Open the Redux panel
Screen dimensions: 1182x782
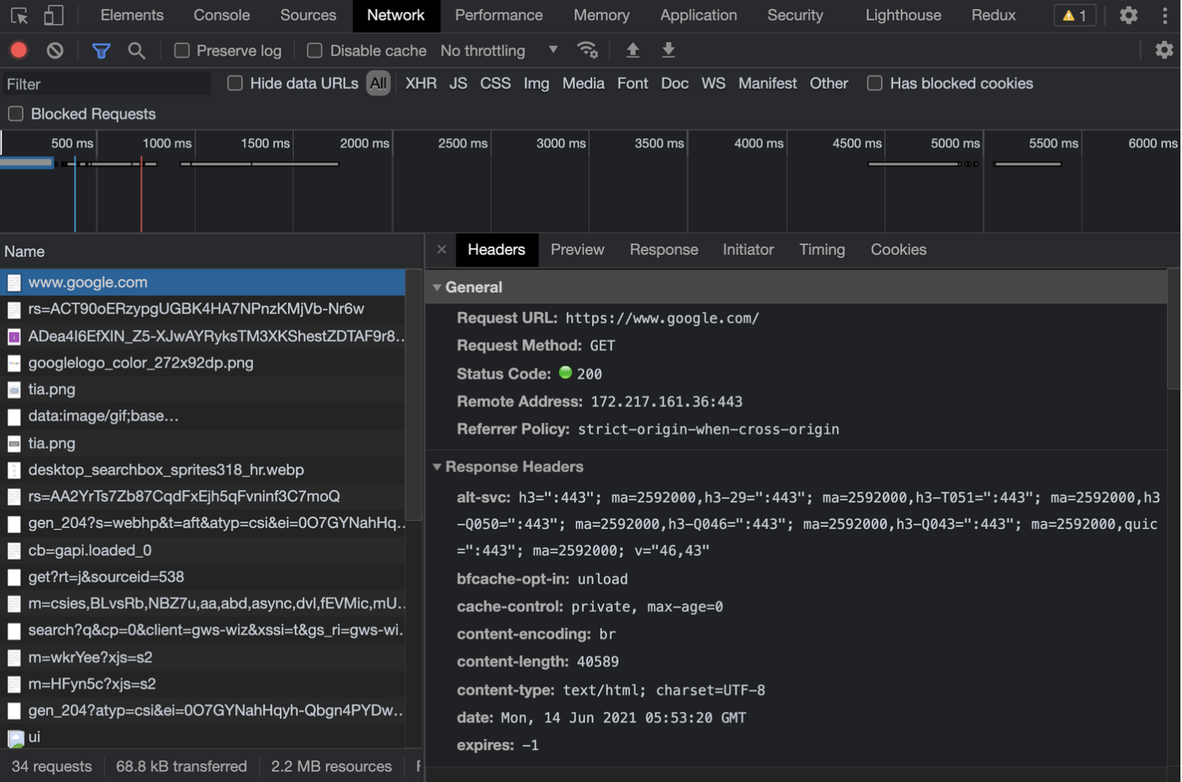click(993, 15)
